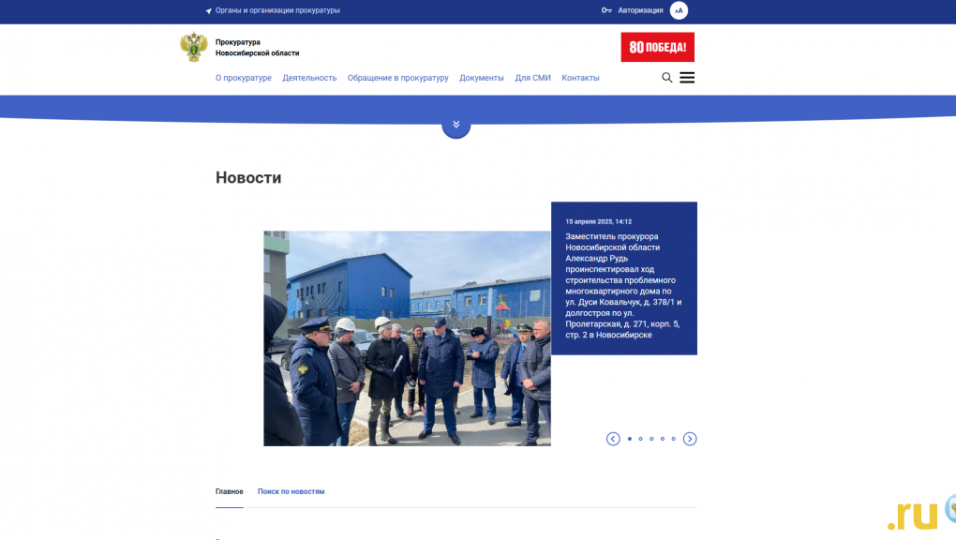Open Обращение в прокуратуру menu
The width and height of the screenshot is (956, 540).
coord(397,78)
